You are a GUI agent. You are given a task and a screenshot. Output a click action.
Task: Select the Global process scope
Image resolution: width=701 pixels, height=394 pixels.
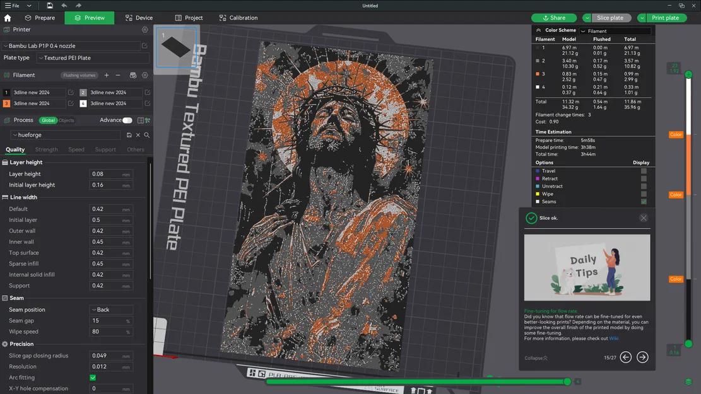coord(48,120)
